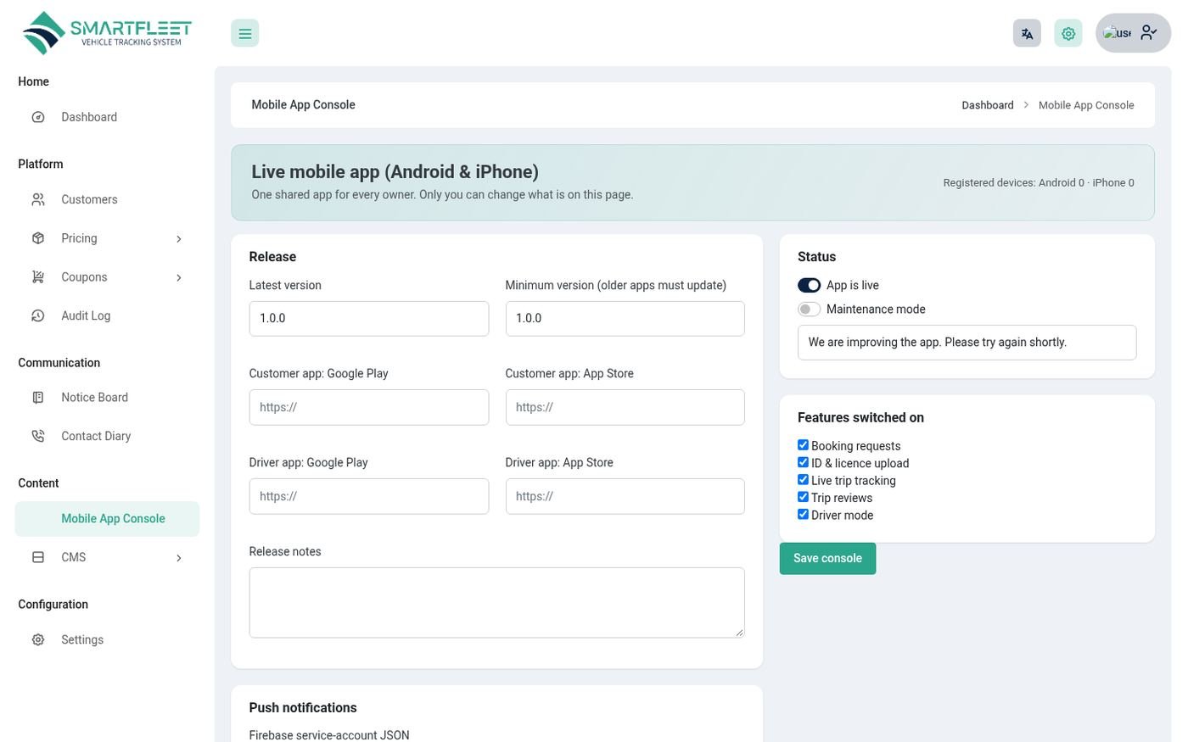Expand the Coupons submenu chevron
Screen dimensions: 1188x742
[x=178, y=278]
